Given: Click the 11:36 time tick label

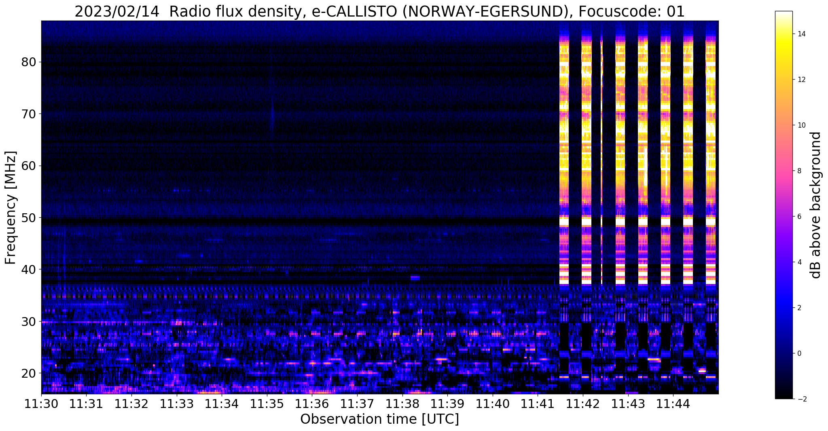Looking at the screenshot, I should (x=312, y=404).
